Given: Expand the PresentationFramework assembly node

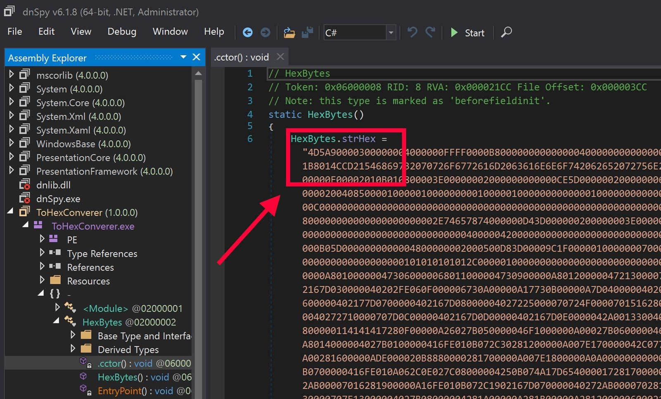Looking at the screenshot, I should (12, 170).
